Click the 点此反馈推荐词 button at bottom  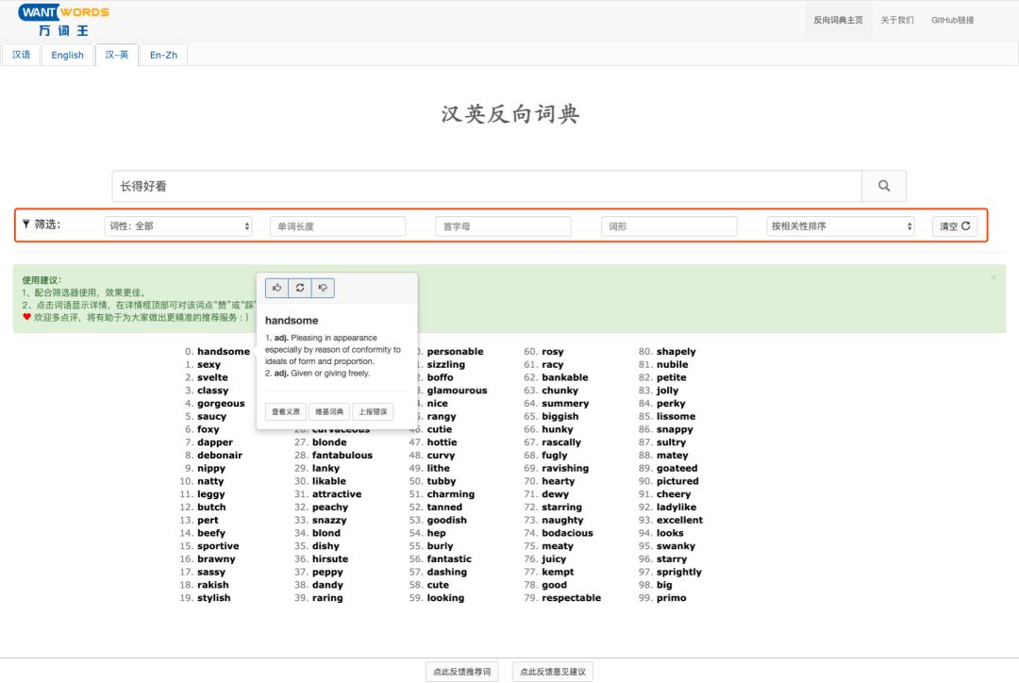click(x=461, y=672)
